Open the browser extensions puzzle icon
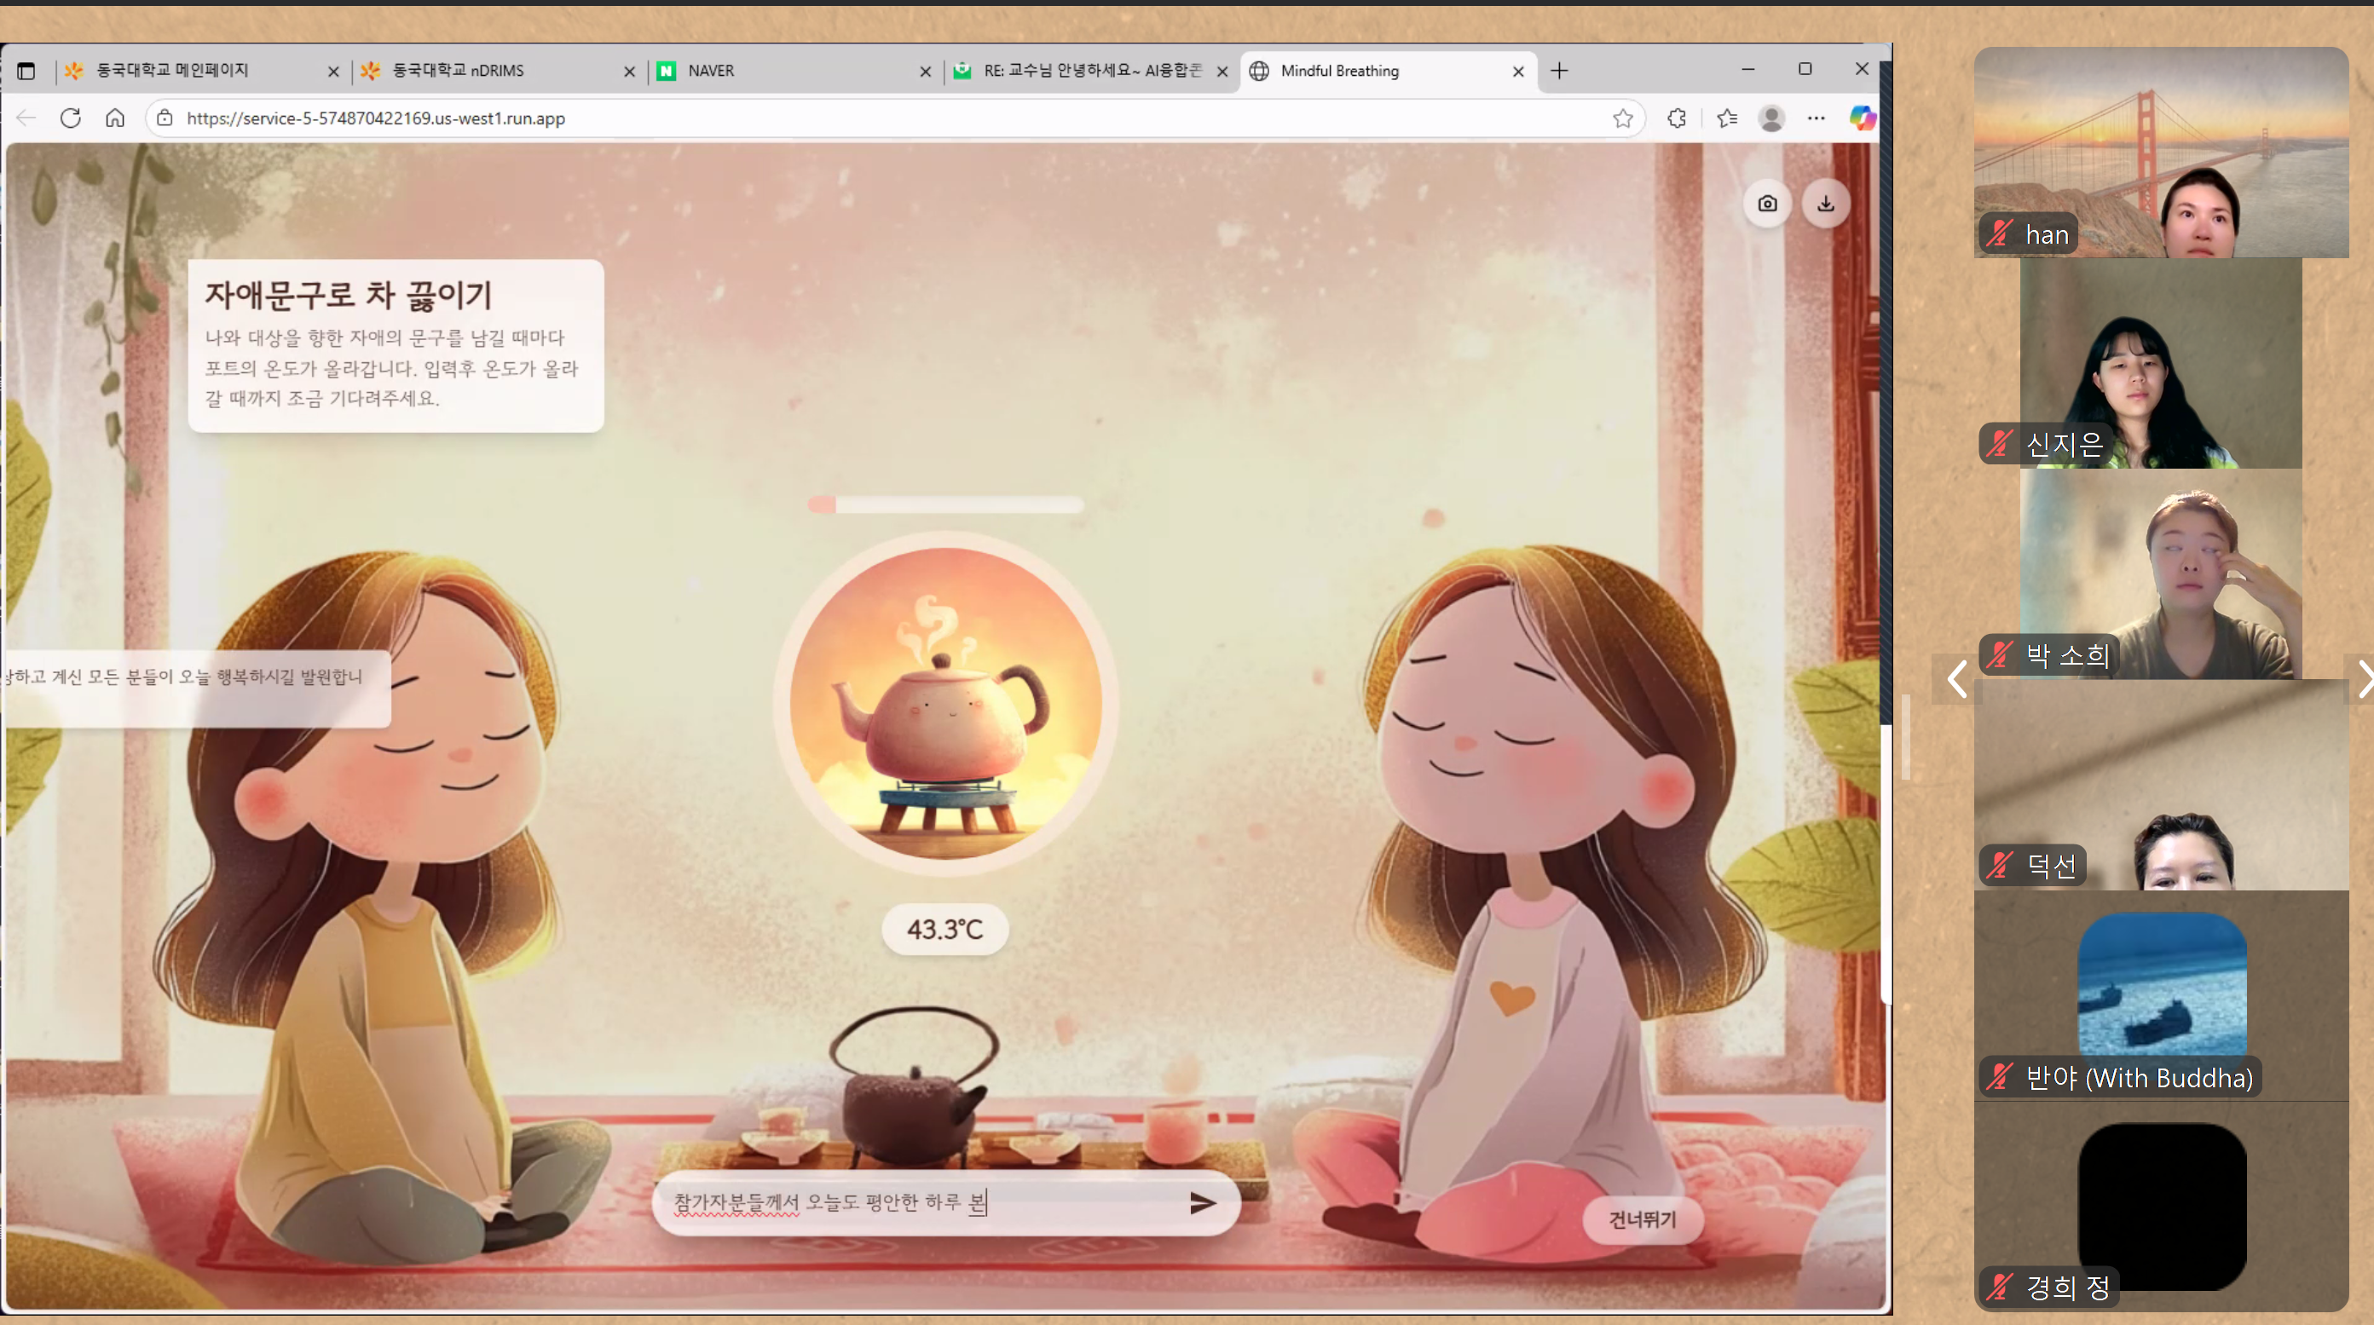This screenshot has height=1325, width=2374. point(1677,118)
